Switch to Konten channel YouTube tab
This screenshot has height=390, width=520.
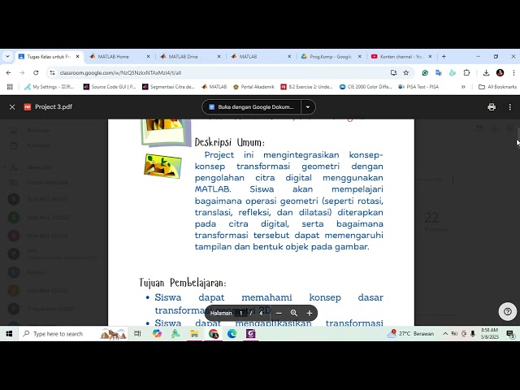(x=401, y=57)
